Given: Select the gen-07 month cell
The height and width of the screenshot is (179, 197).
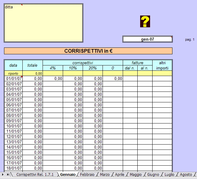Looking at the screenshot, I should [x=147, y=39].
